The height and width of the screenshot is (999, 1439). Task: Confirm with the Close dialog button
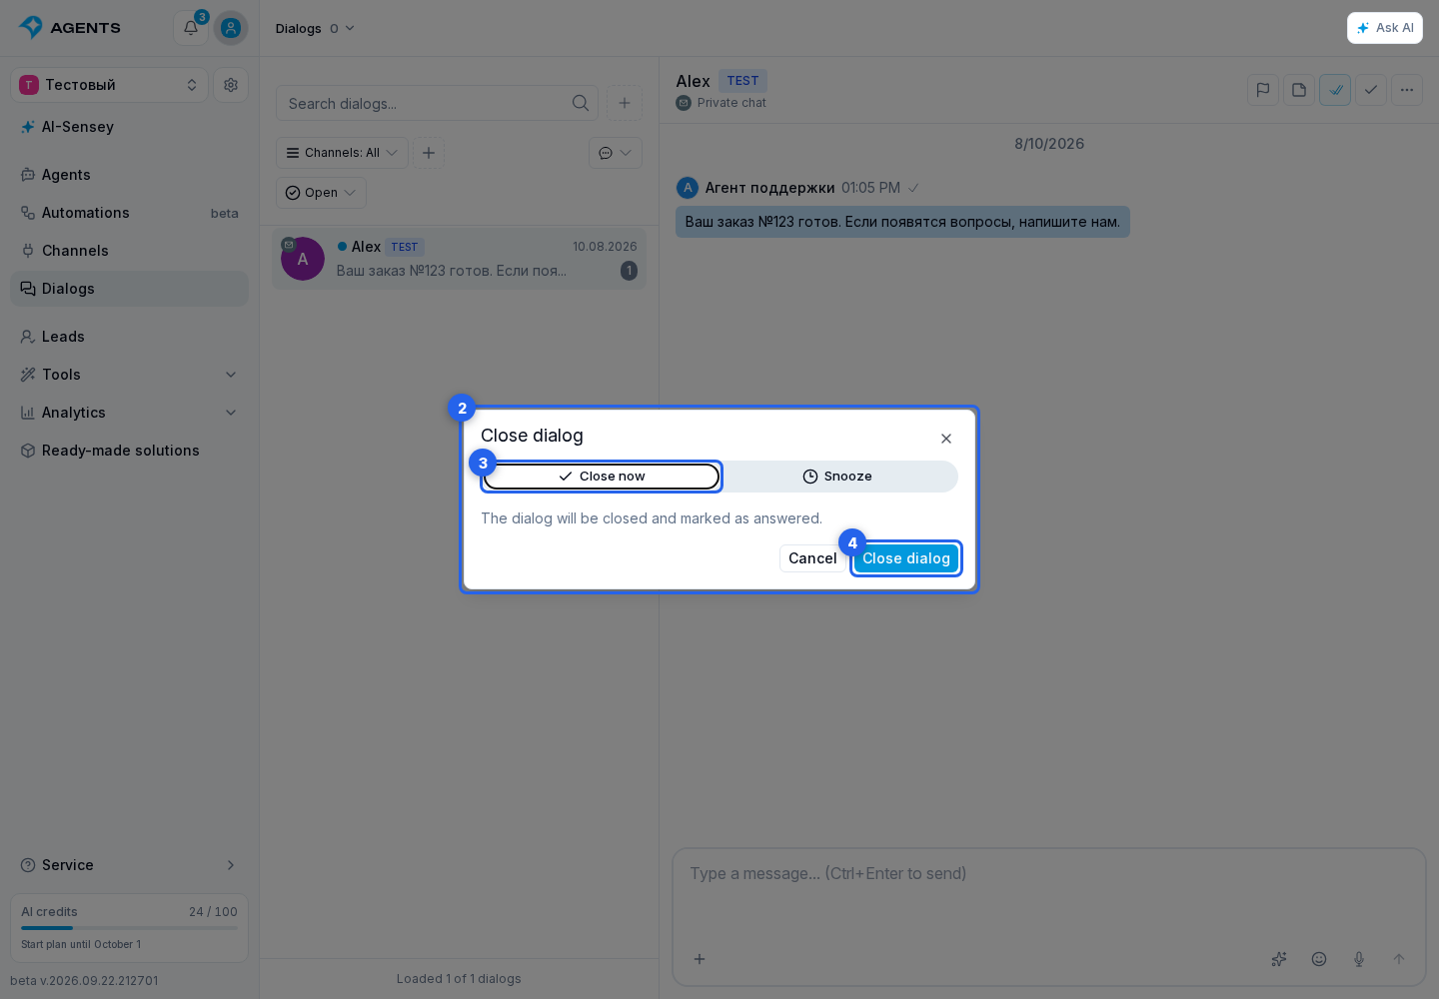pyautogui.click(x=906, y=558)
